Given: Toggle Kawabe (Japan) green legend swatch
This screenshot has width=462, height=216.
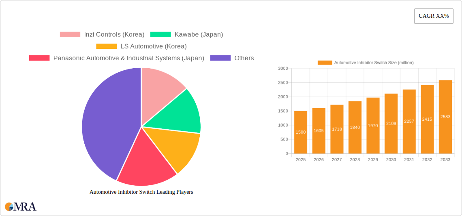Looking at the screenshot, I should pyautogui.click(x=160, y=34).
